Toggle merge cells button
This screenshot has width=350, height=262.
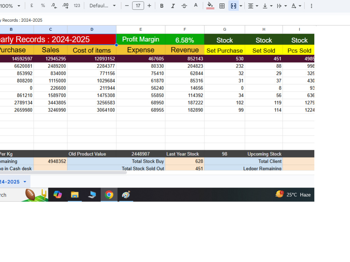pos(233,6)
